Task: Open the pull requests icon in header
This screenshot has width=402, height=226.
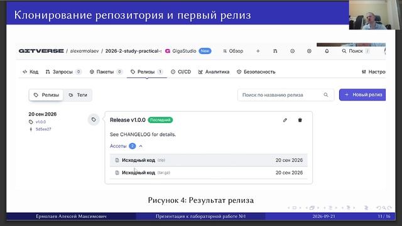Action: [x=275, y=51]
